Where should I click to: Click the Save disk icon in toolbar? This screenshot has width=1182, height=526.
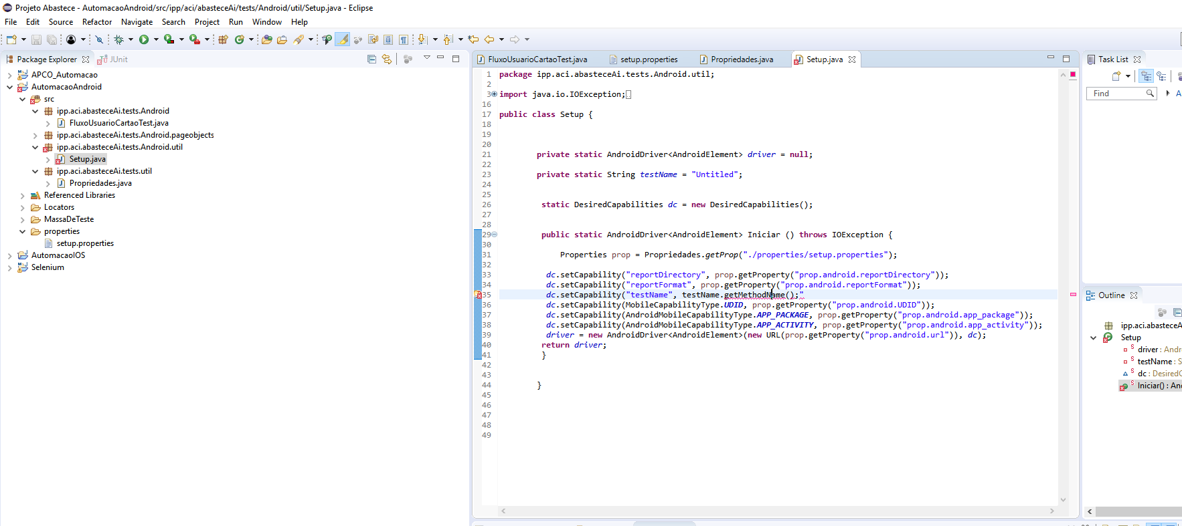pos(36,39)
